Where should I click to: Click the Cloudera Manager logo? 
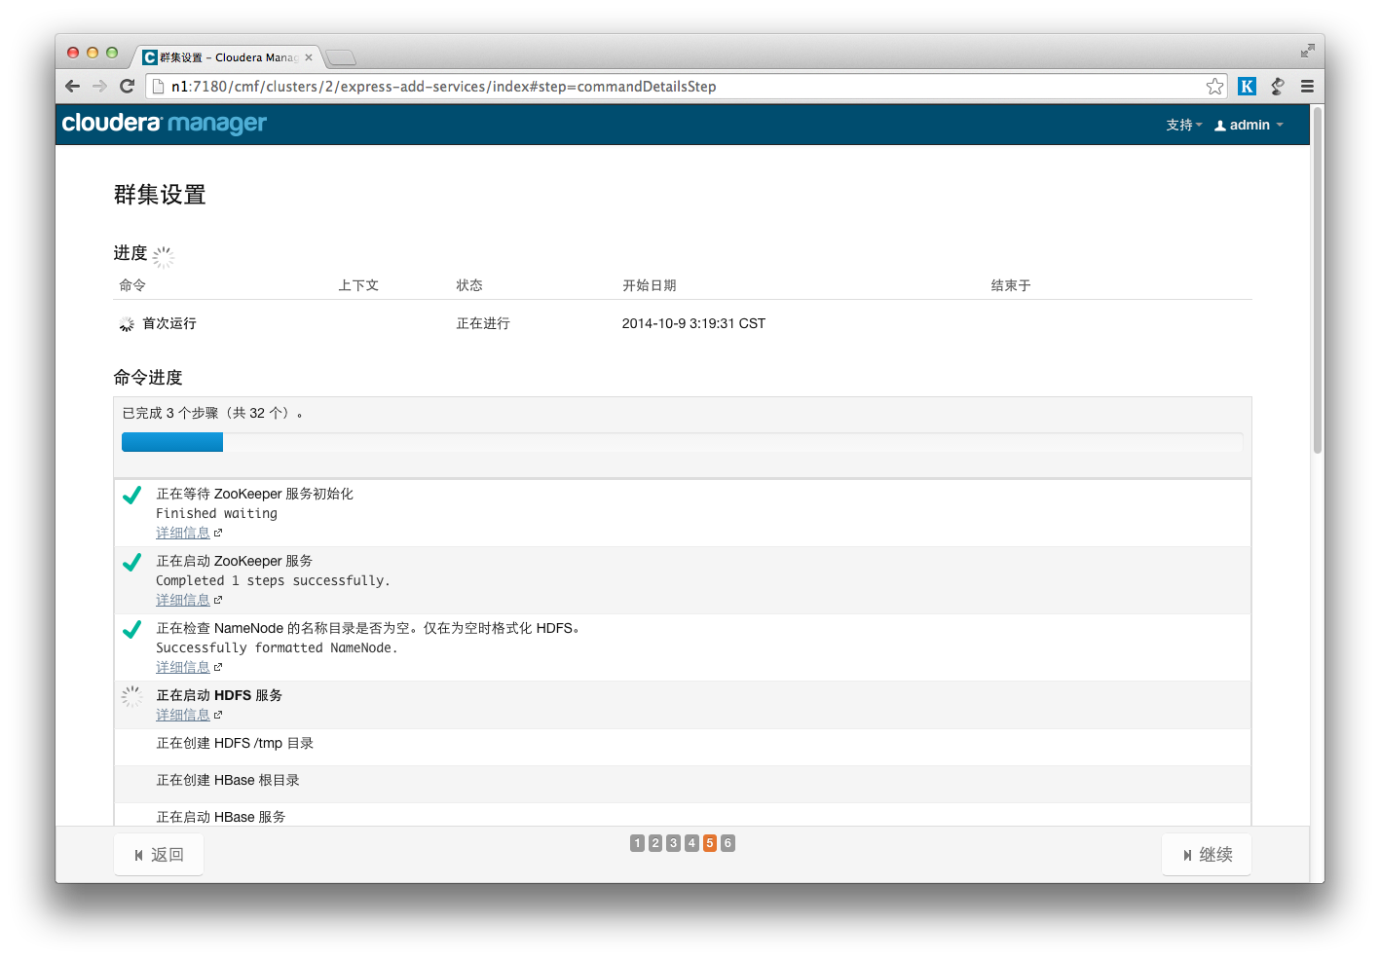tap(164, 124)
